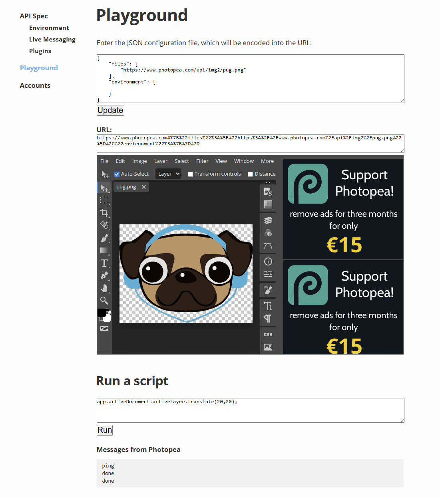Click the Run button
440x497 pixels.
[x=105, y=430]
